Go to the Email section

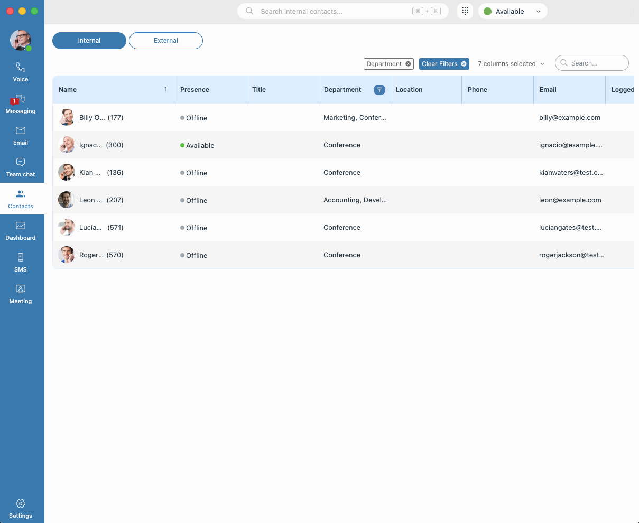pos(21,135)
